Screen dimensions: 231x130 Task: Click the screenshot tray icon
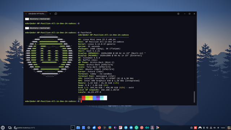191,128
